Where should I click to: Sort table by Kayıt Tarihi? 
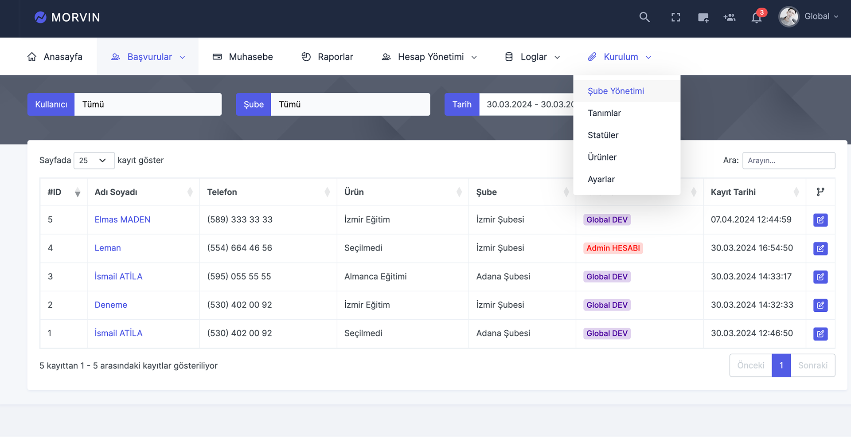754,192
